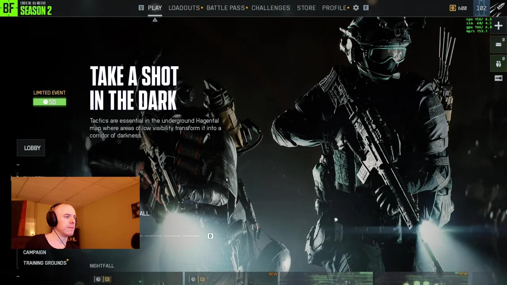Screen dimensions: 507x285
Task: Open the second Nightfall card marked NEW
Action: [x=232, y=279]
